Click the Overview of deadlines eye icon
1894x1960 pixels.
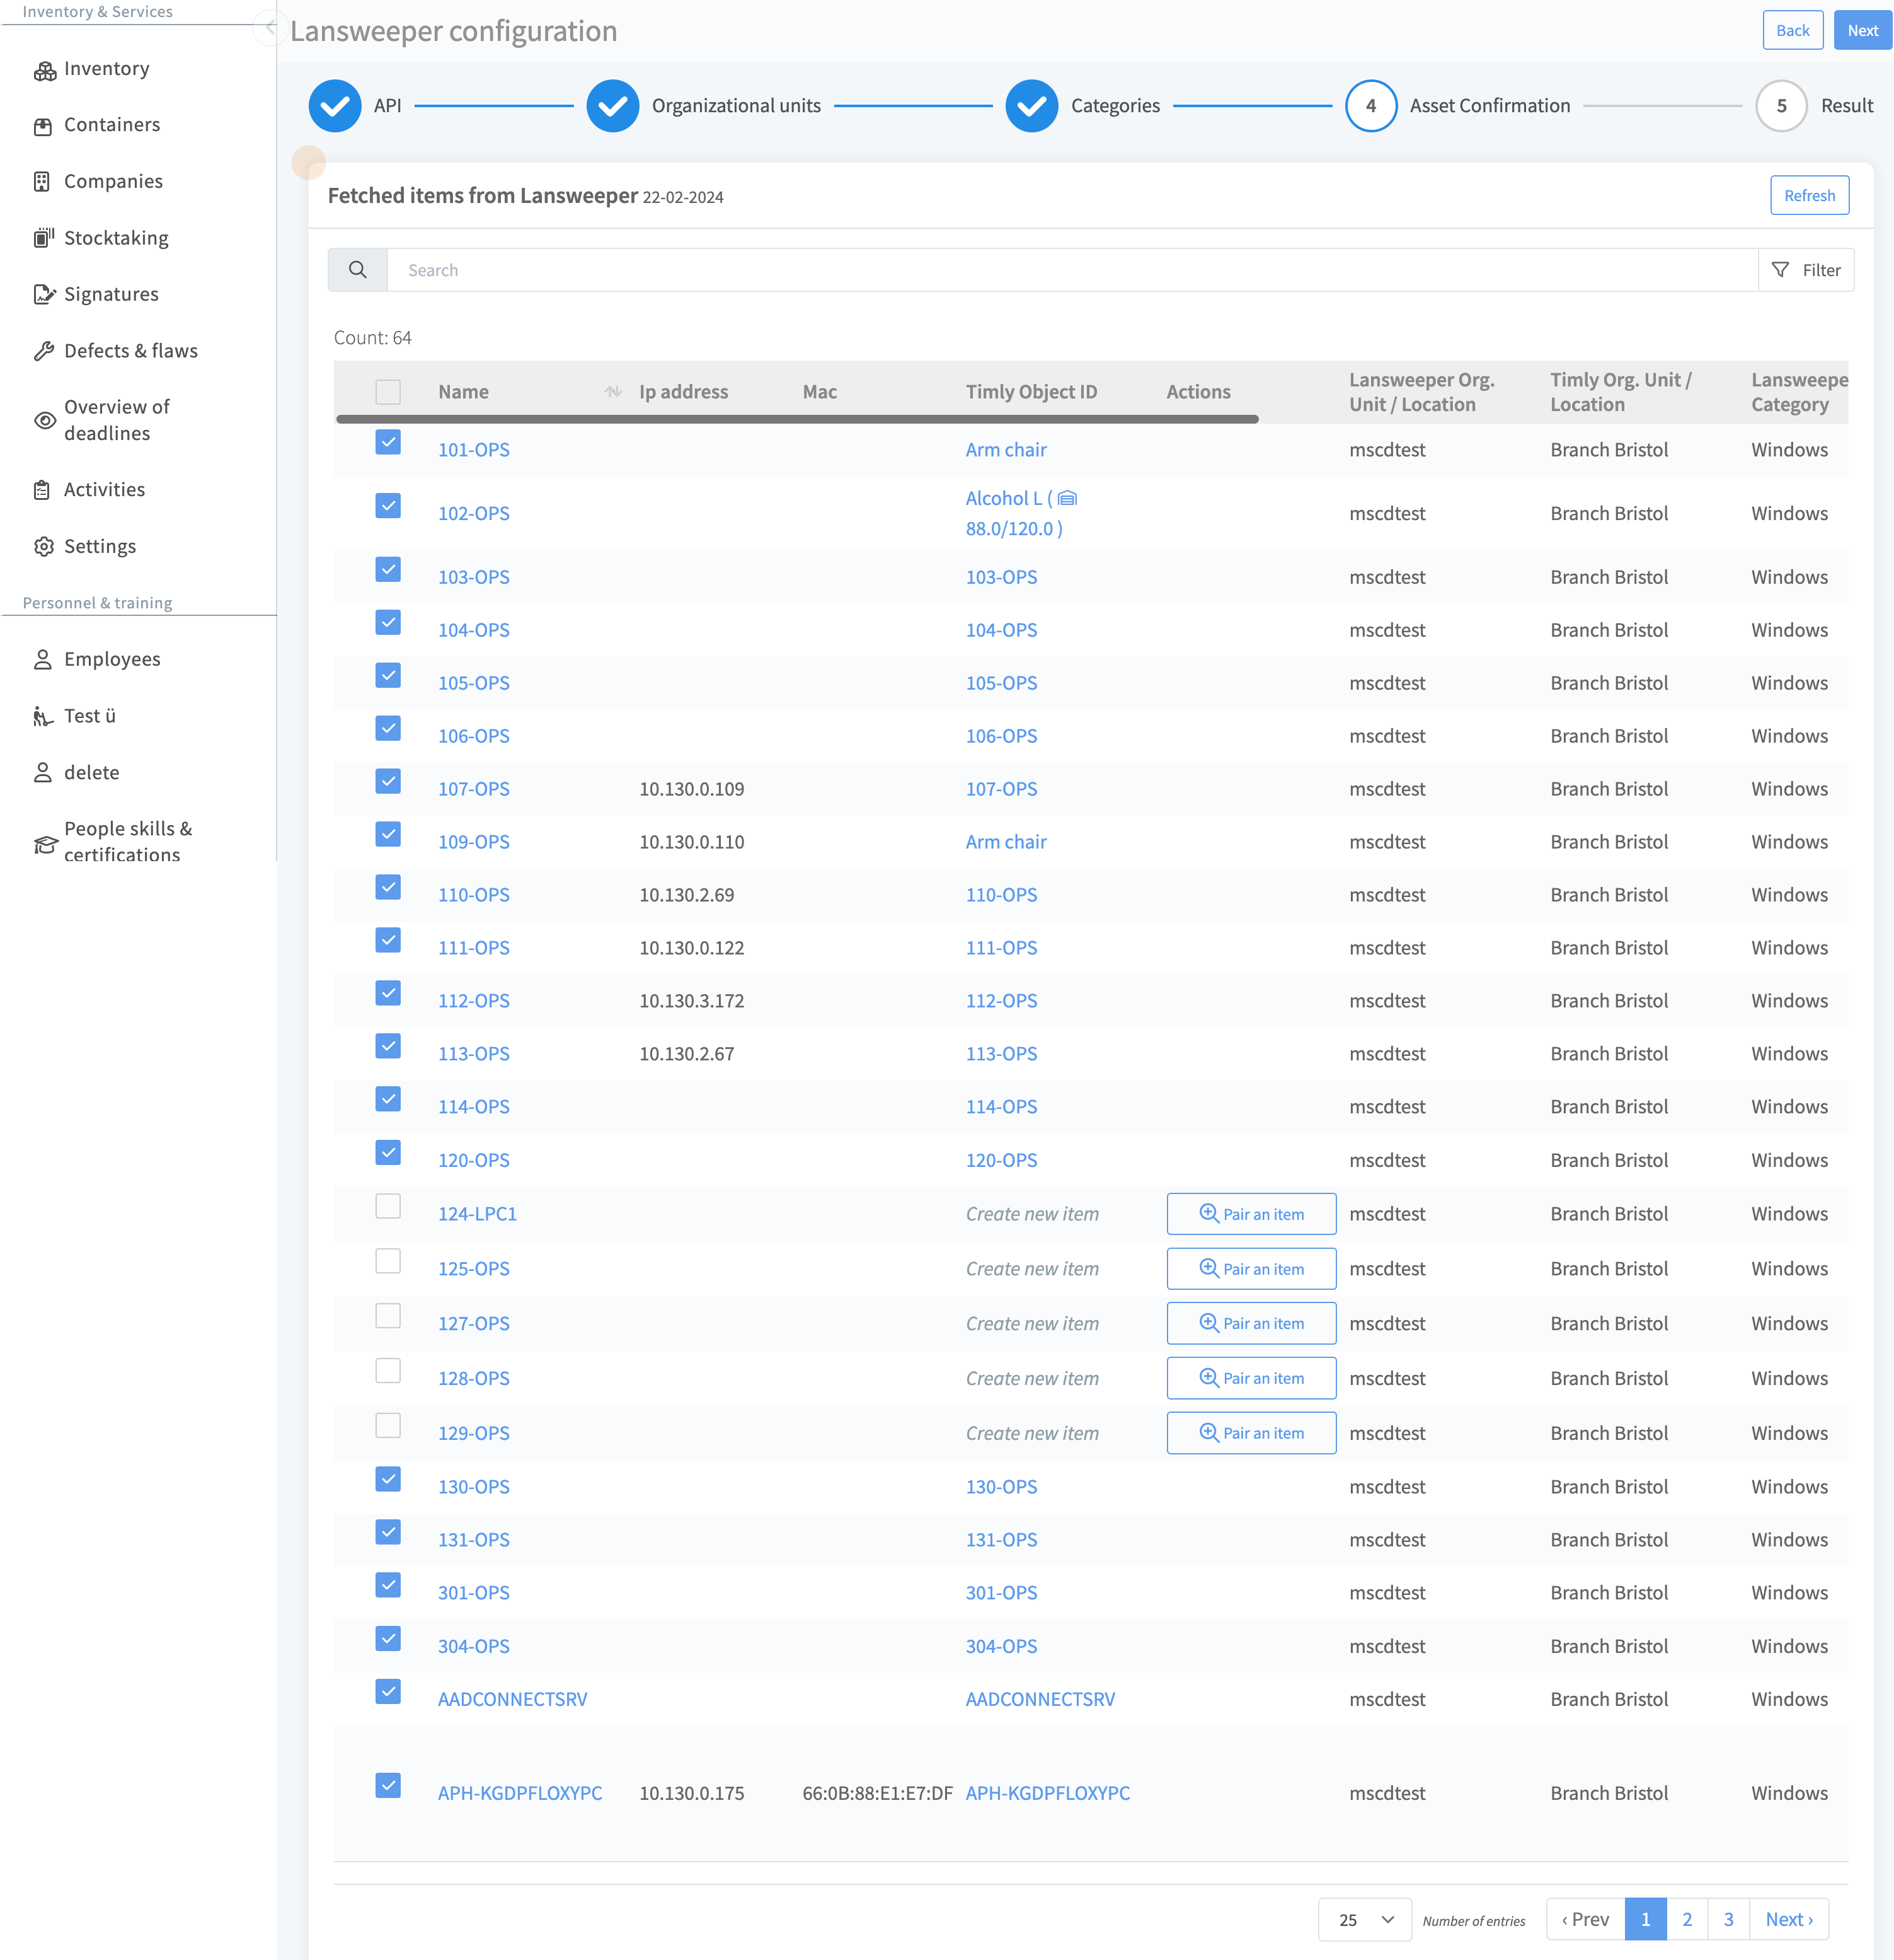pos(44,420)
